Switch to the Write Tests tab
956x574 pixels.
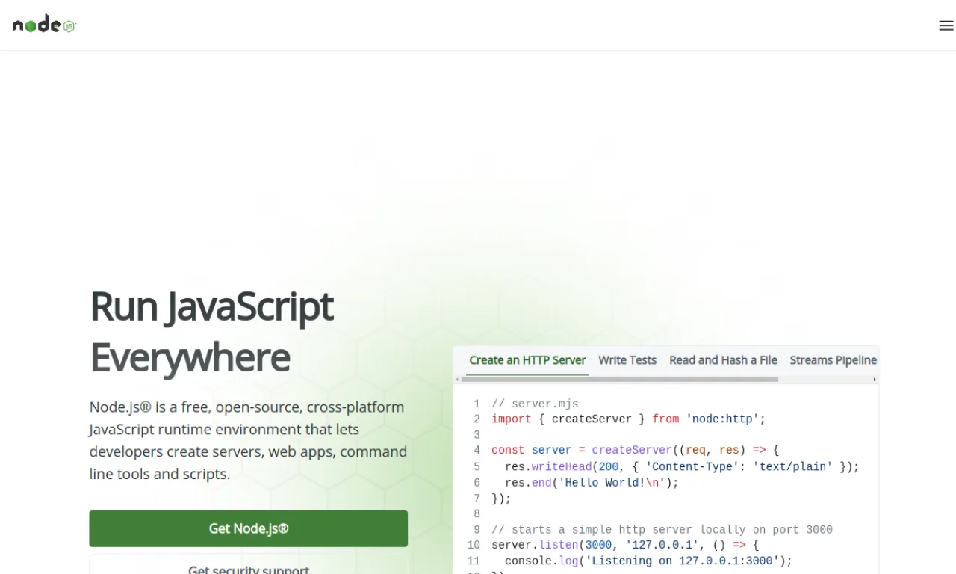(x=627, y=360)
